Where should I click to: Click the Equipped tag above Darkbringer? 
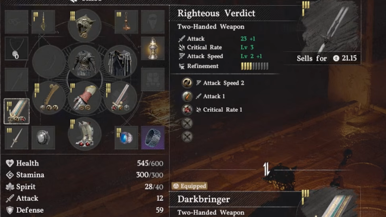click(190, 186)
